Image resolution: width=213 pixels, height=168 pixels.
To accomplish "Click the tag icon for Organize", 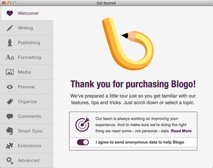I will [10, 102].
